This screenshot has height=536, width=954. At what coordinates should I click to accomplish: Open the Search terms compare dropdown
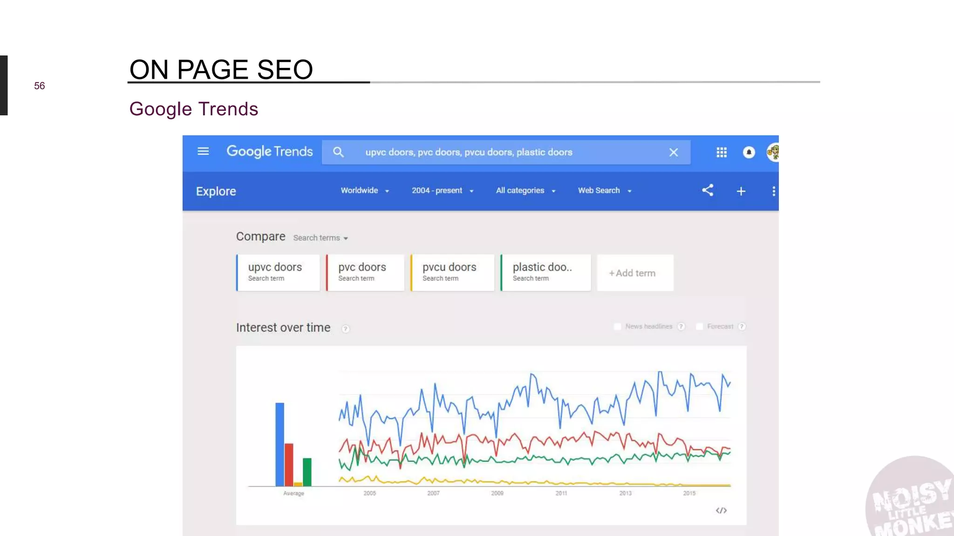tap(320, 238)
